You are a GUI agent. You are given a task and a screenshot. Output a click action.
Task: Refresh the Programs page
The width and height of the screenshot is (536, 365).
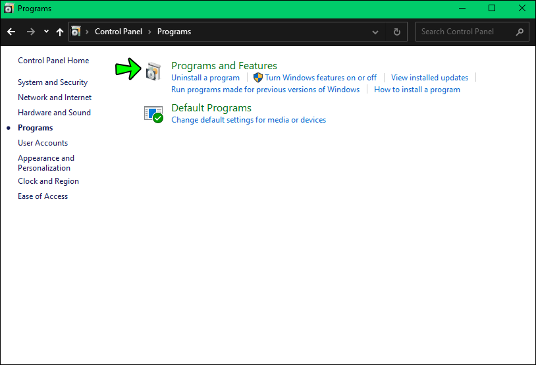(397, 32)
